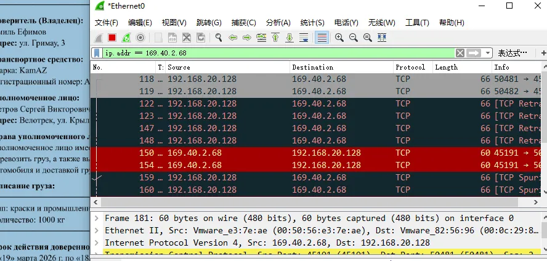547x261 pixels.
Task: Open the 电话(Y) menu
Action: 346,23
